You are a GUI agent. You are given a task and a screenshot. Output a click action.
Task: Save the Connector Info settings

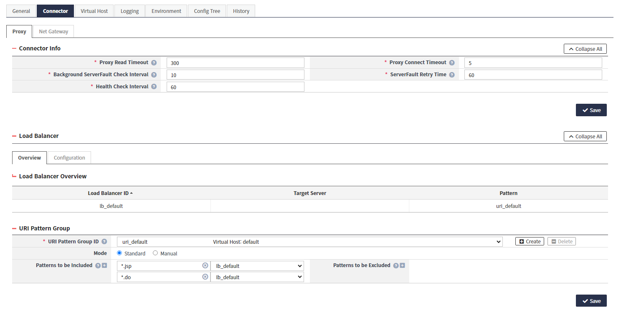(591, 110)
